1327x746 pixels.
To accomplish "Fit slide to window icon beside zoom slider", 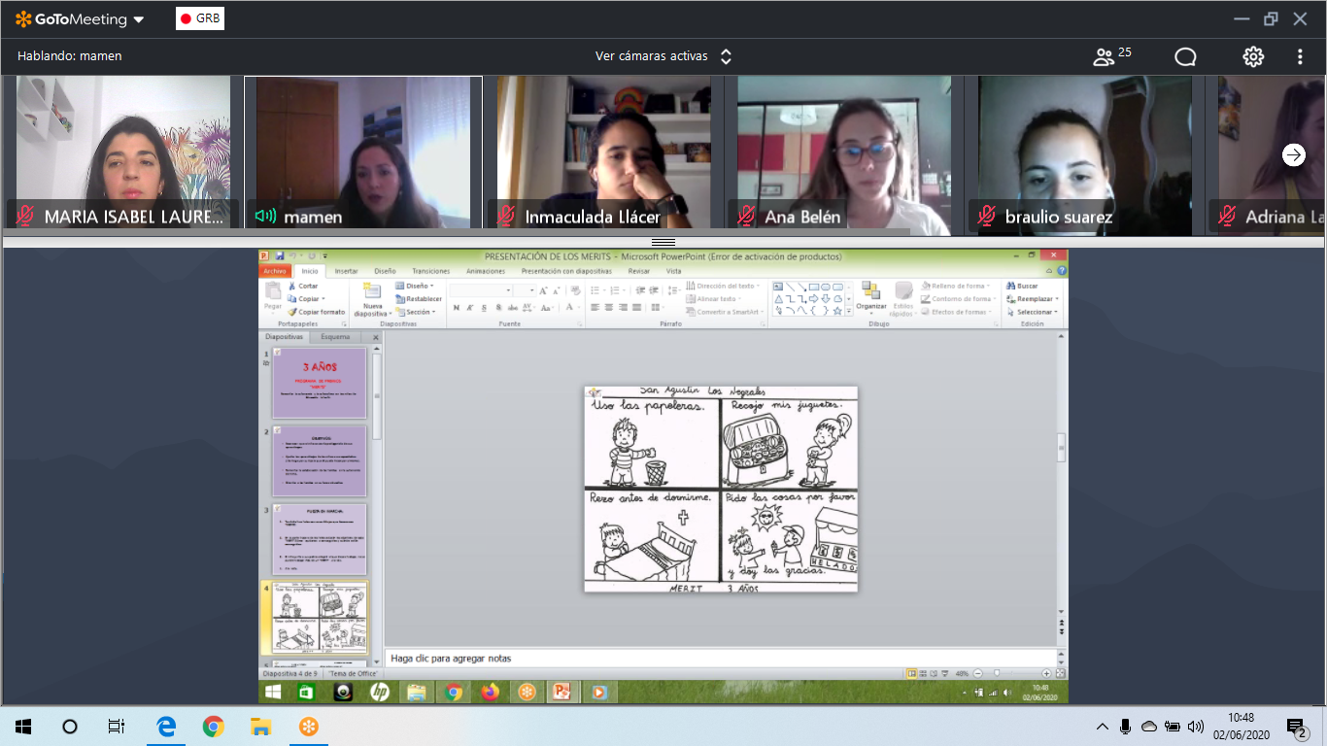I will pyautogui.click(x=1061, y=673).
